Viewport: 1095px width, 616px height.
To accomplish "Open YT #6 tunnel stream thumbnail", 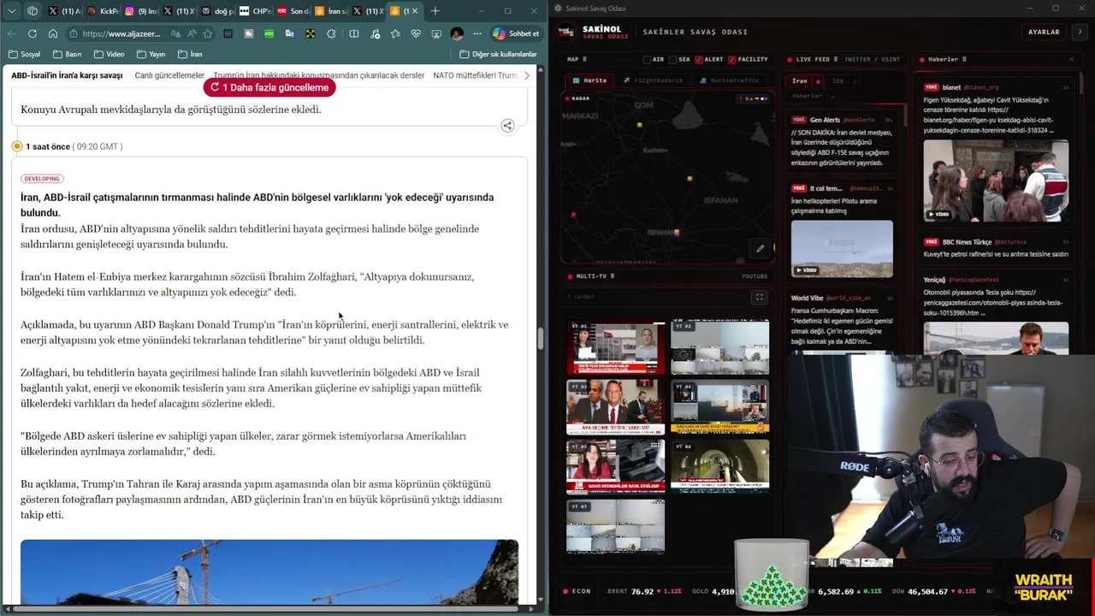I will (719, 466).
